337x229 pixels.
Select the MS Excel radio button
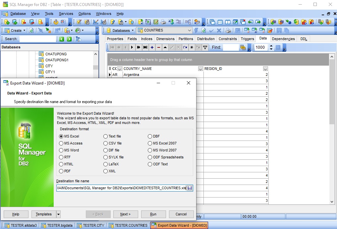coord(61,136)
